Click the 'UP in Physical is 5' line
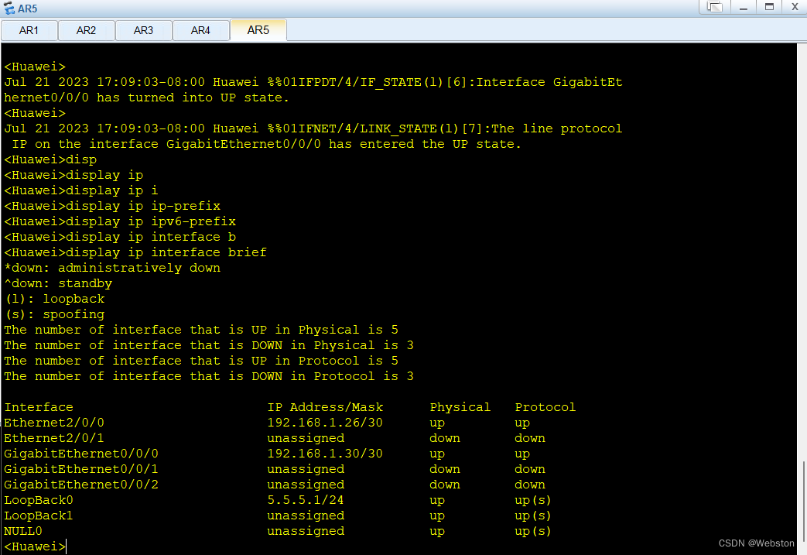Viewport: 807px width, 555px height. [x=201, y=330]
